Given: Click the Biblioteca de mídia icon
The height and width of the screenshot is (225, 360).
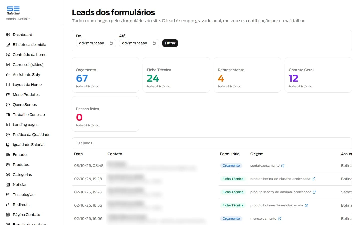Looking at the screenshot, I should click(8, 45).
